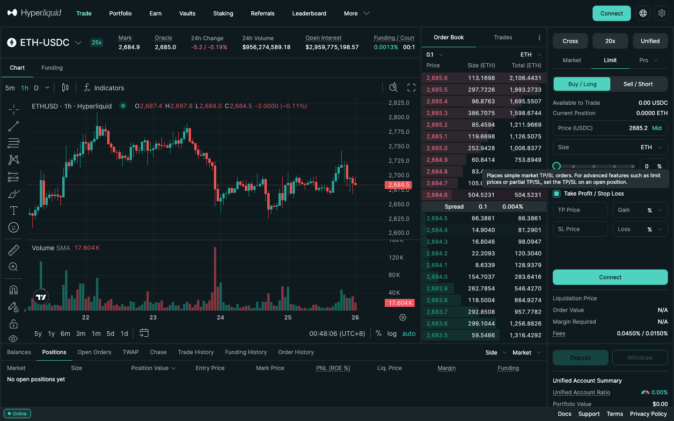The image size is (674, 421).
Task: Open the Fibonacci retracement tool
Action: pos(14,143)
